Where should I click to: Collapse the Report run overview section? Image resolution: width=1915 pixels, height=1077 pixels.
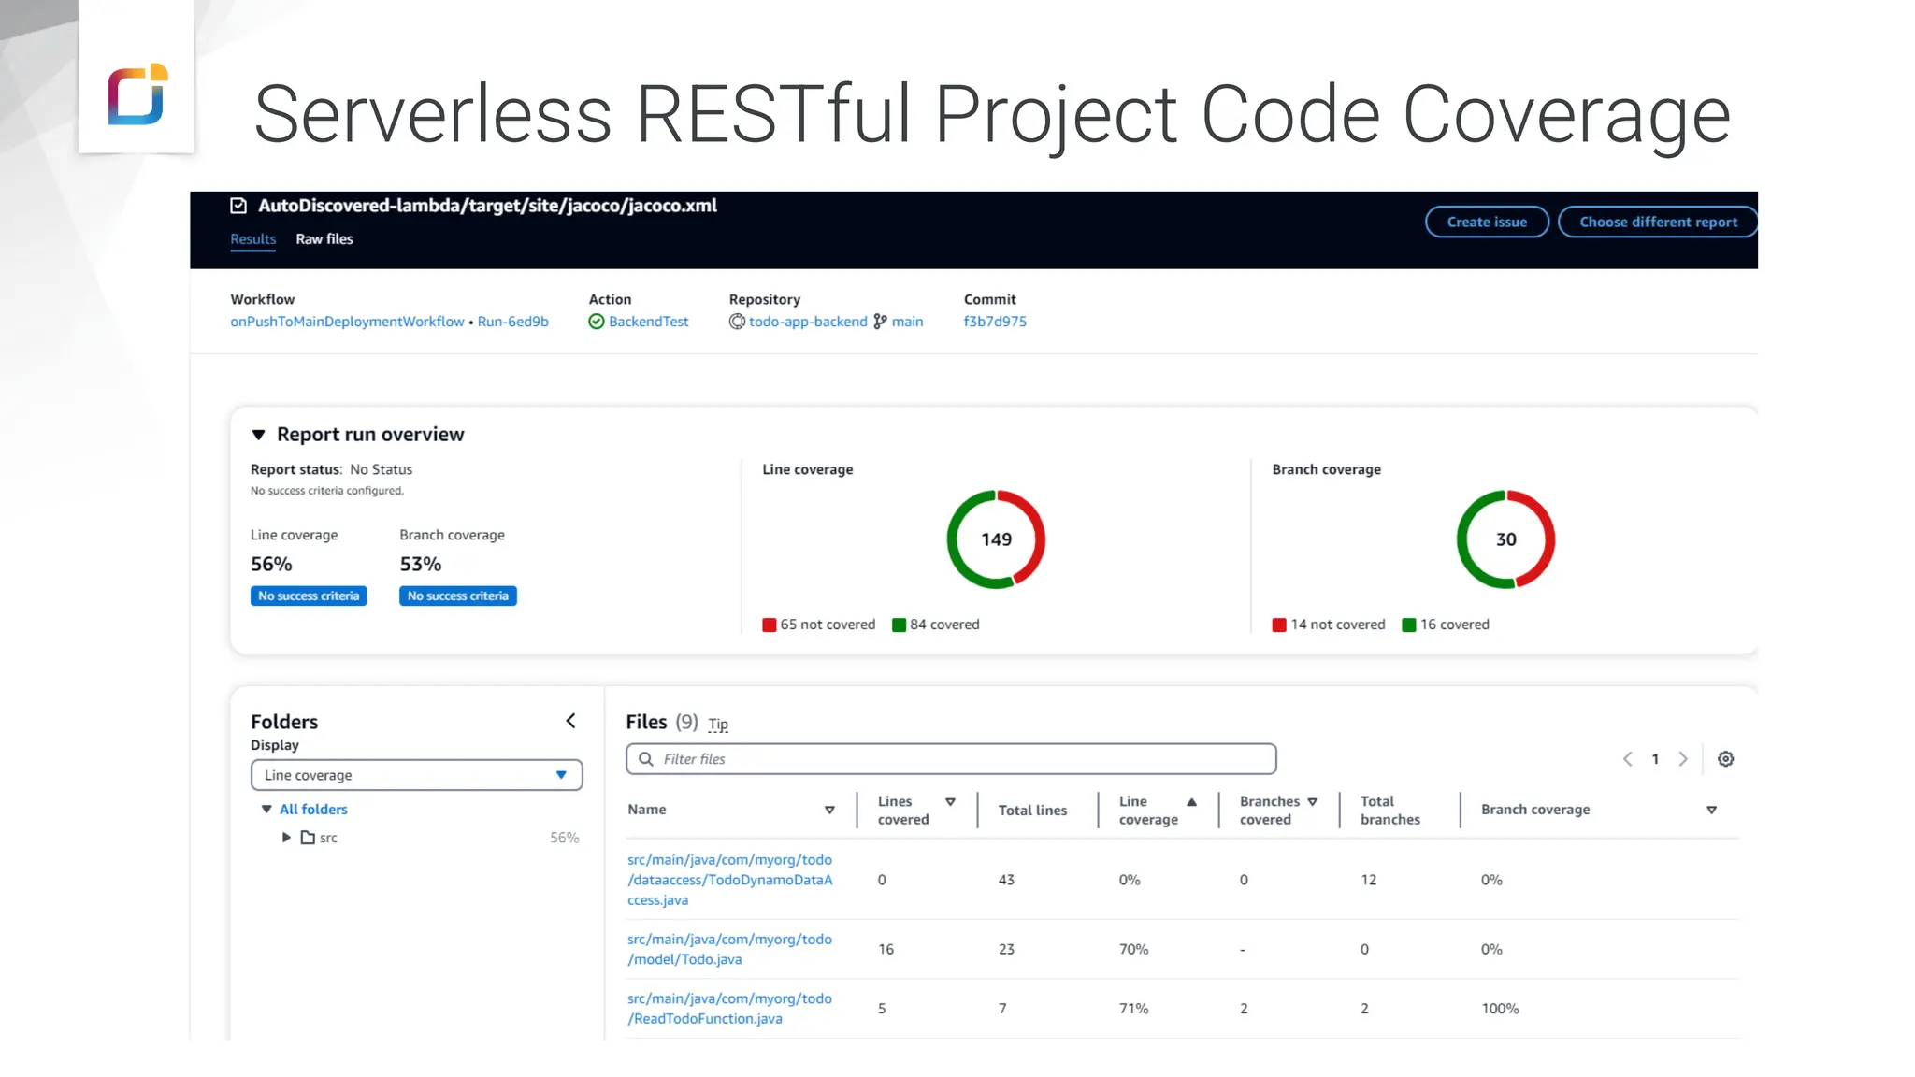click(x=259, y=435)
